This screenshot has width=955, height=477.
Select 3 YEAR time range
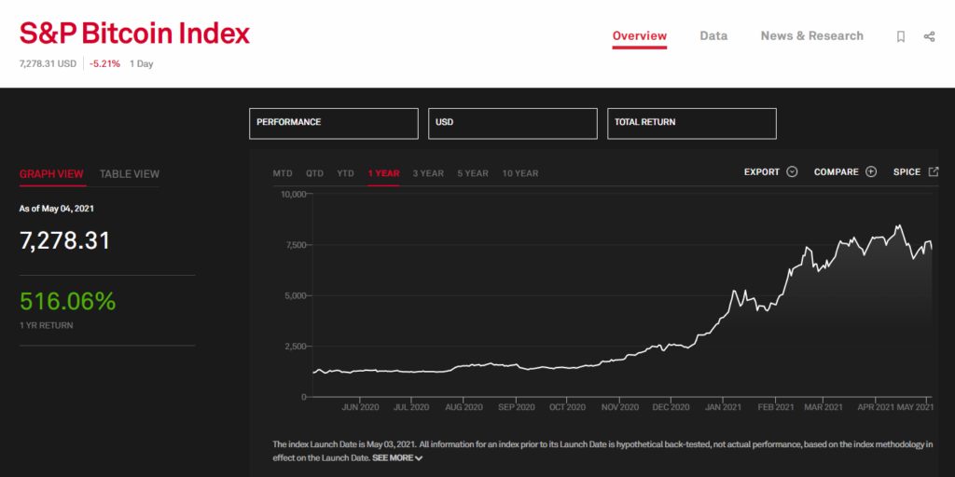coord(428,173)
